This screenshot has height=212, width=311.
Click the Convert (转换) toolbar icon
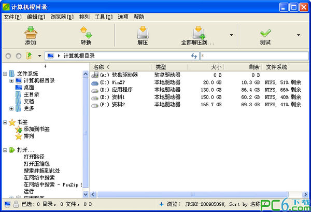pos(86,32)
